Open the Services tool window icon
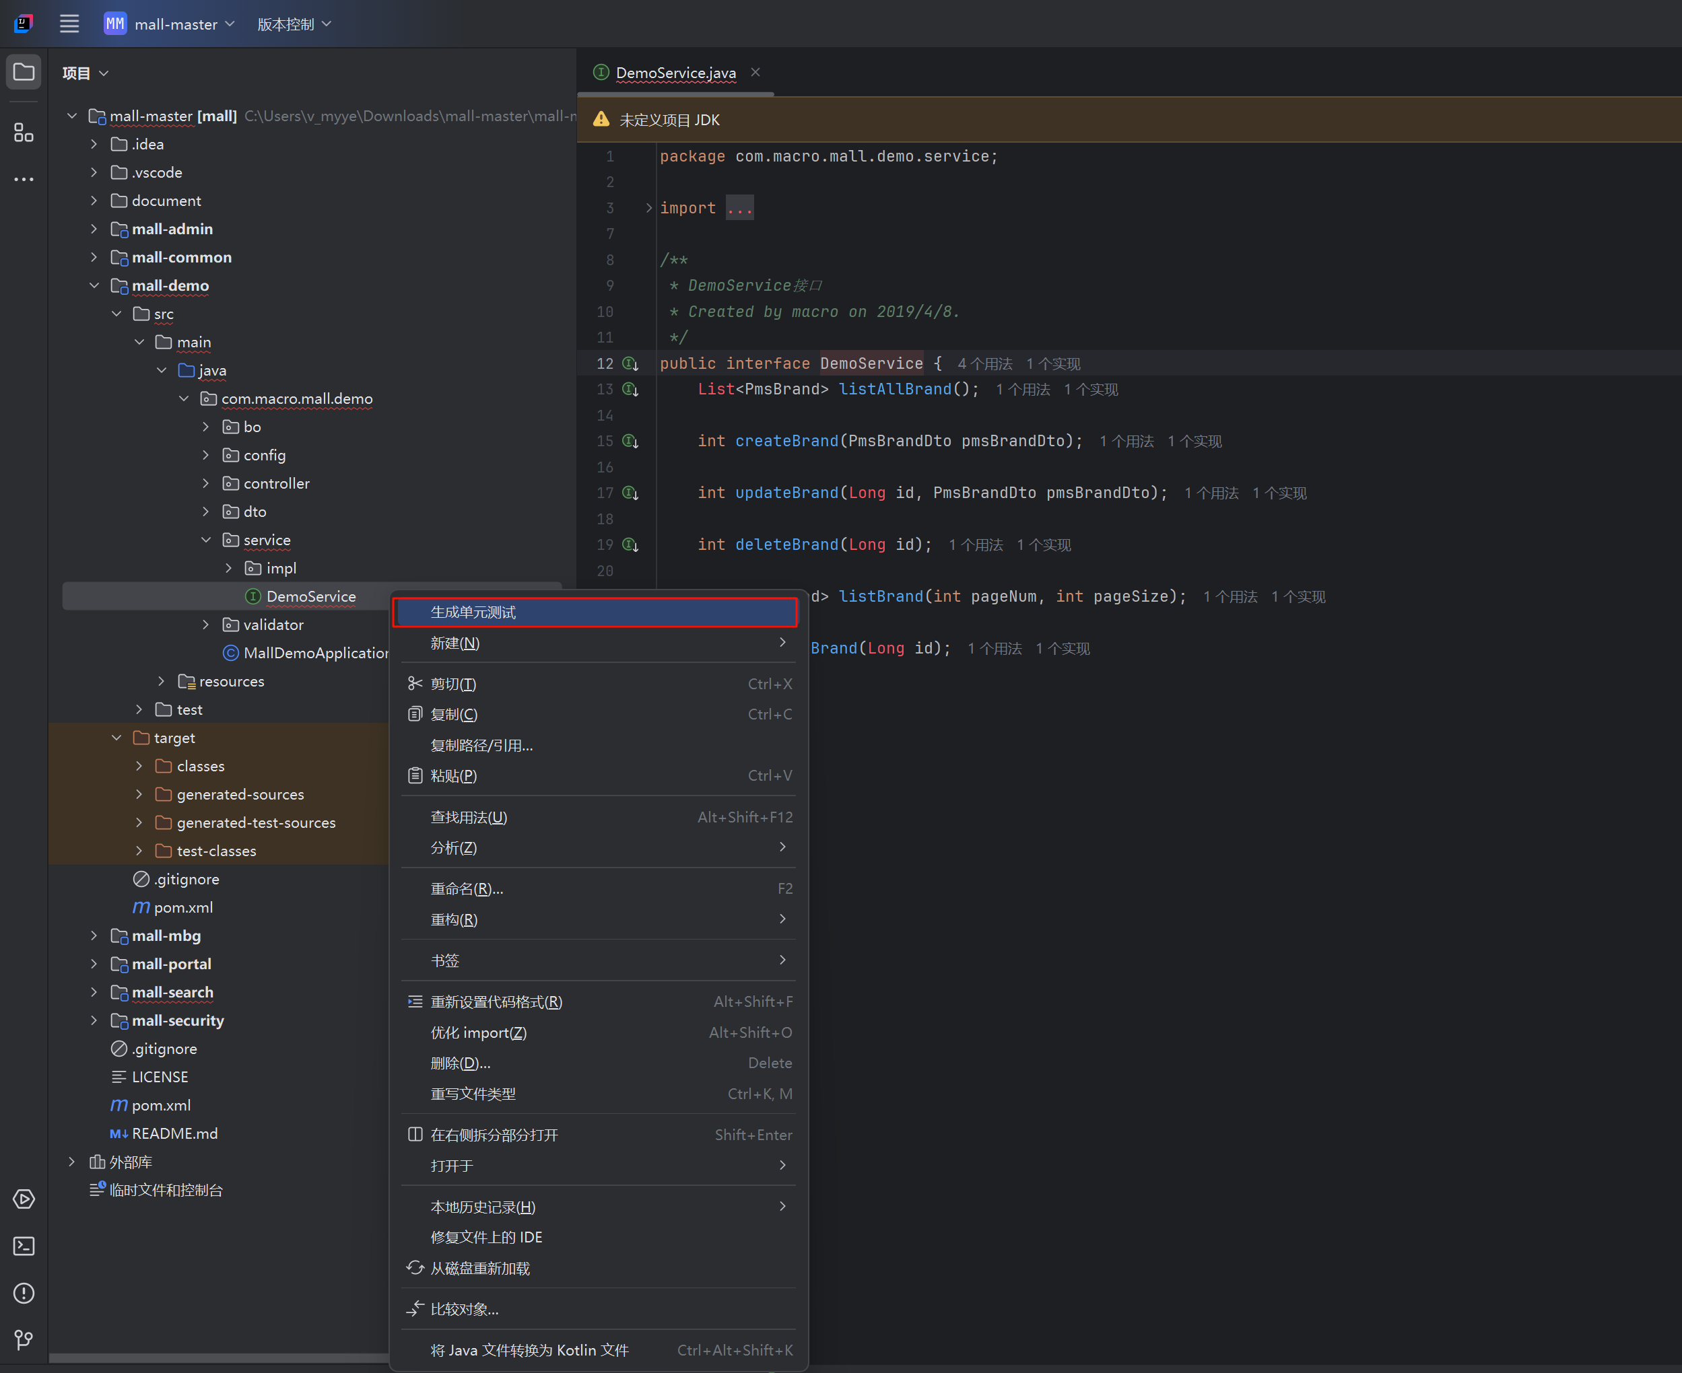 (x=24, y=1199)
